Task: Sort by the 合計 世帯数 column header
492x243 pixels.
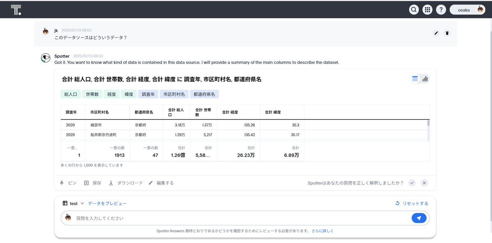Action: click(204, 112)
